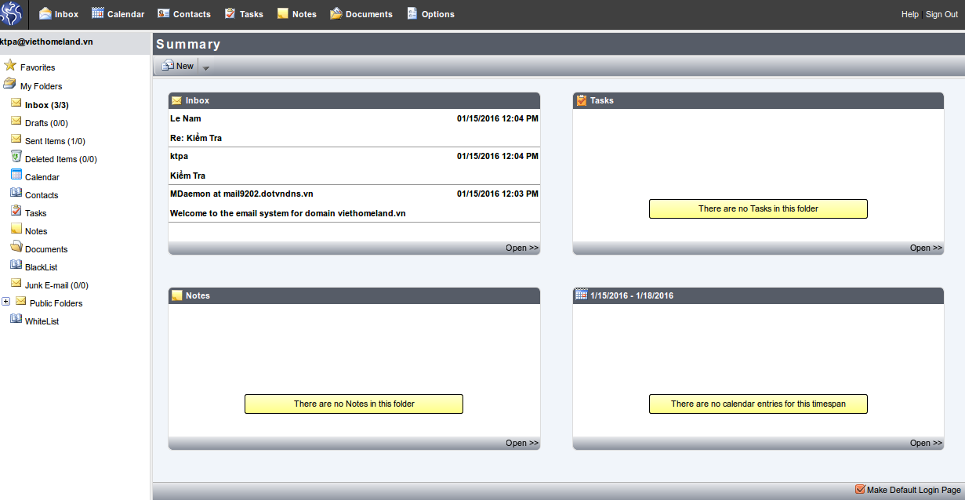Select Sent Items (1/0) folder label
This screenshot has height=500, width=965.
pos(55,141)
